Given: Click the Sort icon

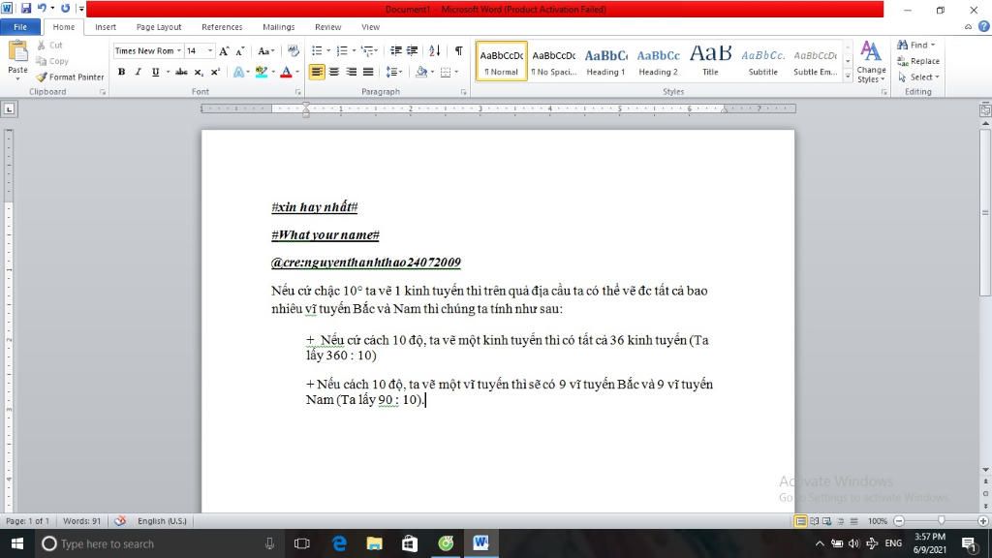Looking at the screenshot, I should (x=434, y=50).
